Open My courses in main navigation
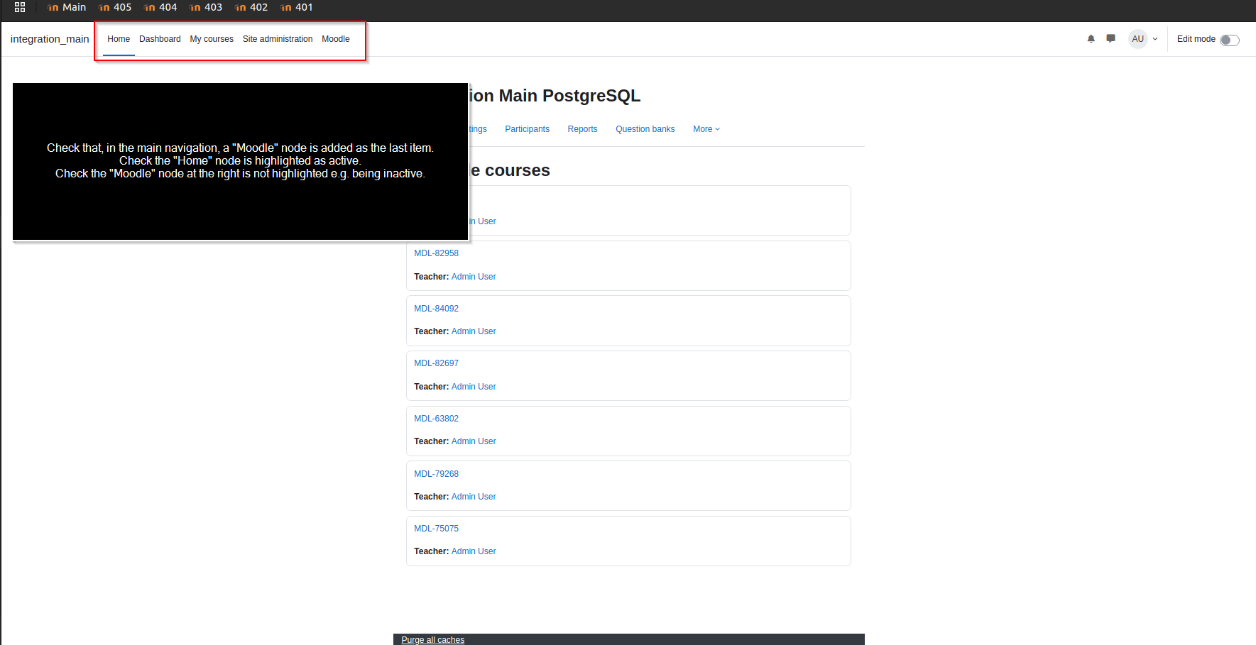Viewport: 1256px width, 645px height. (212, 39)
